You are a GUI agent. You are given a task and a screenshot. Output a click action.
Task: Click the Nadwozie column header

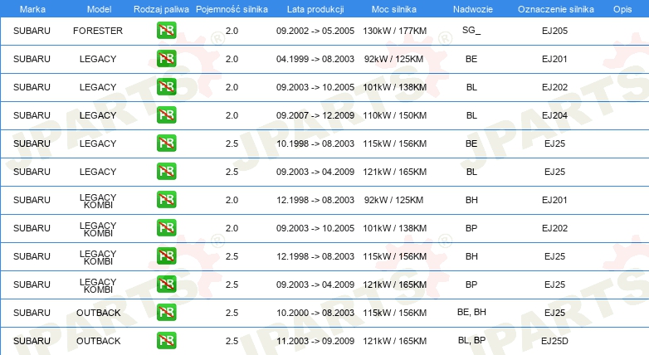click(x=473, y=9)
